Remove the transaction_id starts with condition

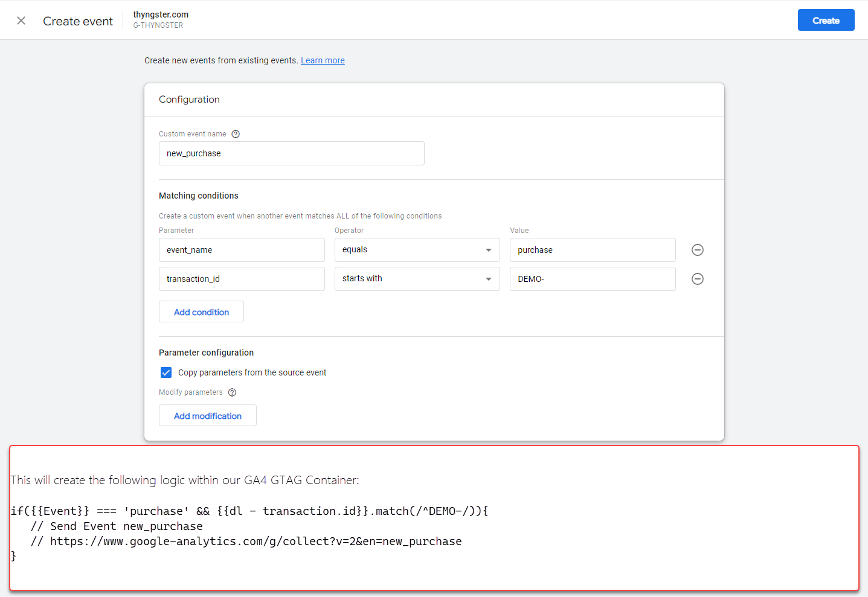(697, 279)
